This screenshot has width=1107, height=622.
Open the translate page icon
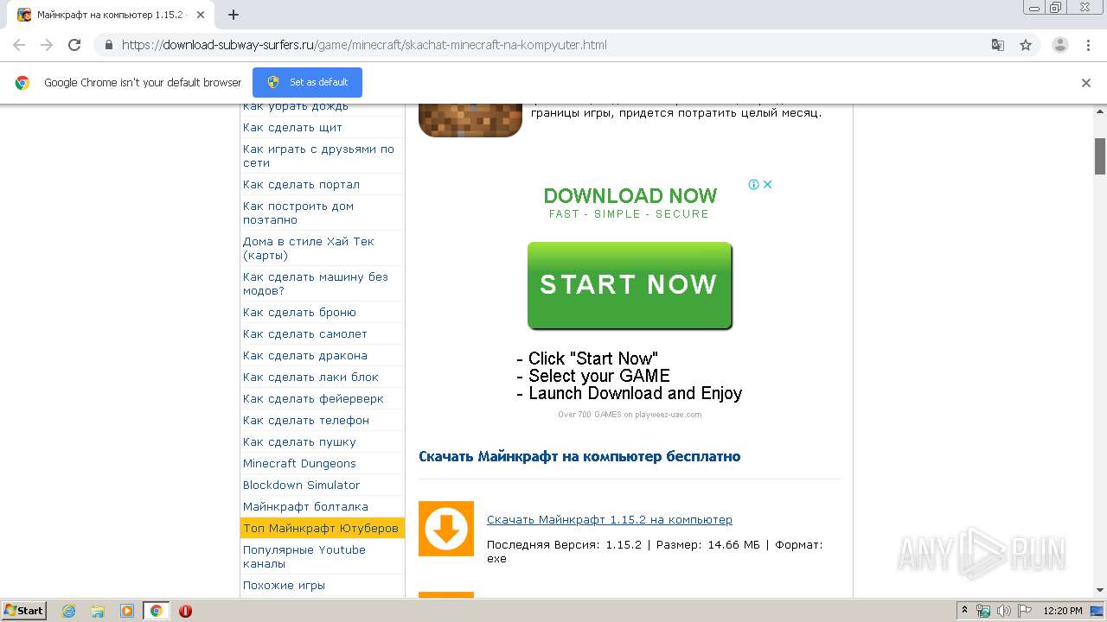pyautogui.click(x=997, y=45)
